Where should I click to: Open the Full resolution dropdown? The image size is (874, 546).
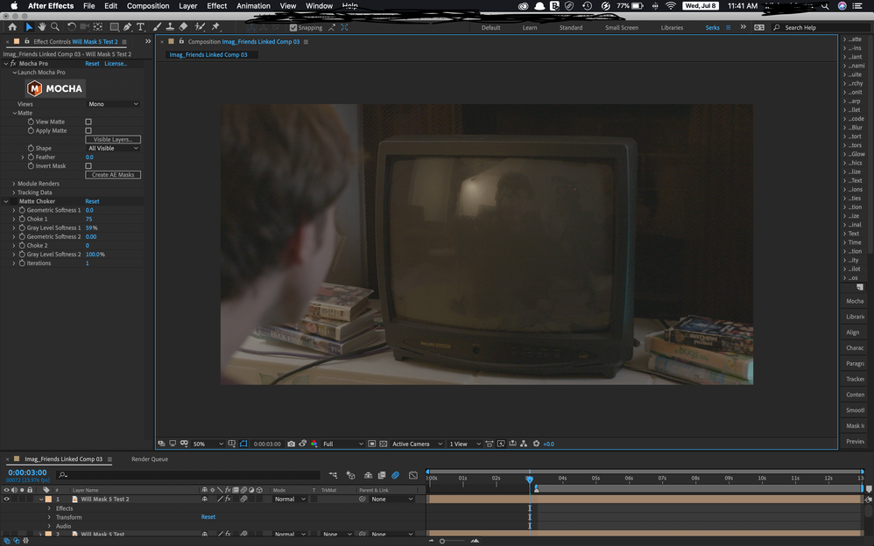point(342,444)
